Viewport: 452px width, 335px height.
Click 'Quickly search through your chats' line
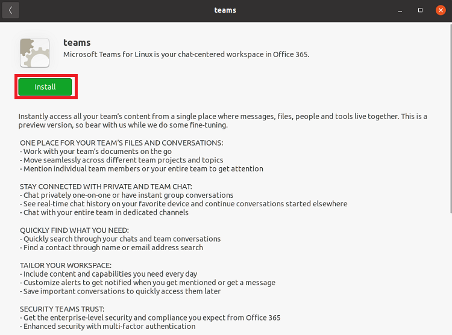(120, 239)
